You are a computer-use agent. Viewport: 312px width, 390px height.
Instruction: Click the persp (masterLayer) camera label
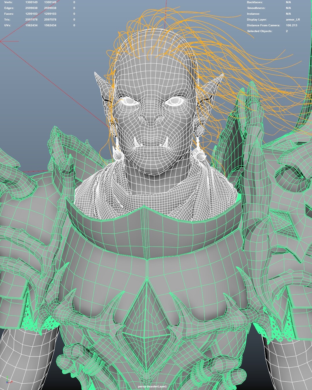[152, 387]
